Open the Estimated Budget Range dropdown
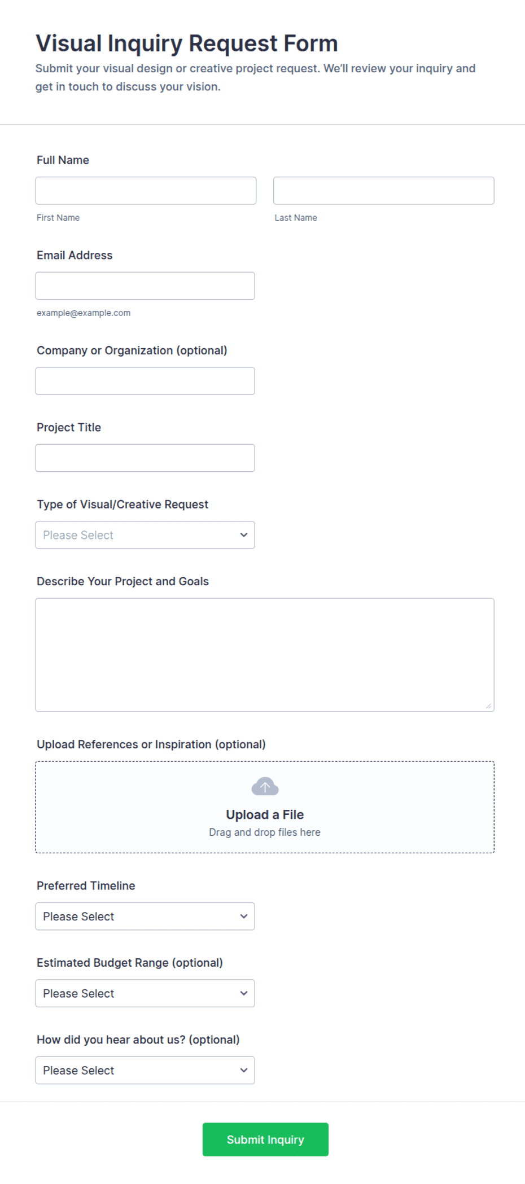 pos(145,993)
